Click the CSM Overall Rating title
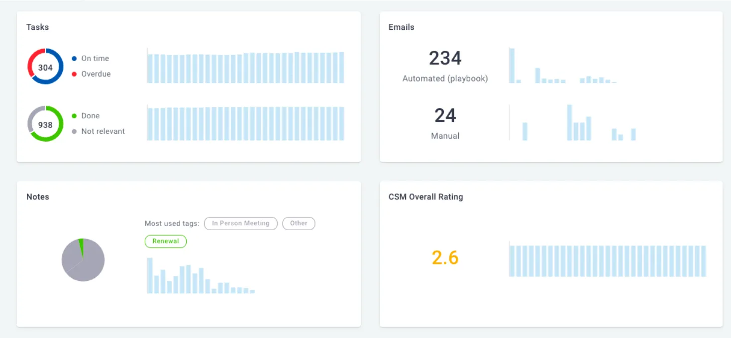This screenshot has height=338, width=731. (425, 197)
